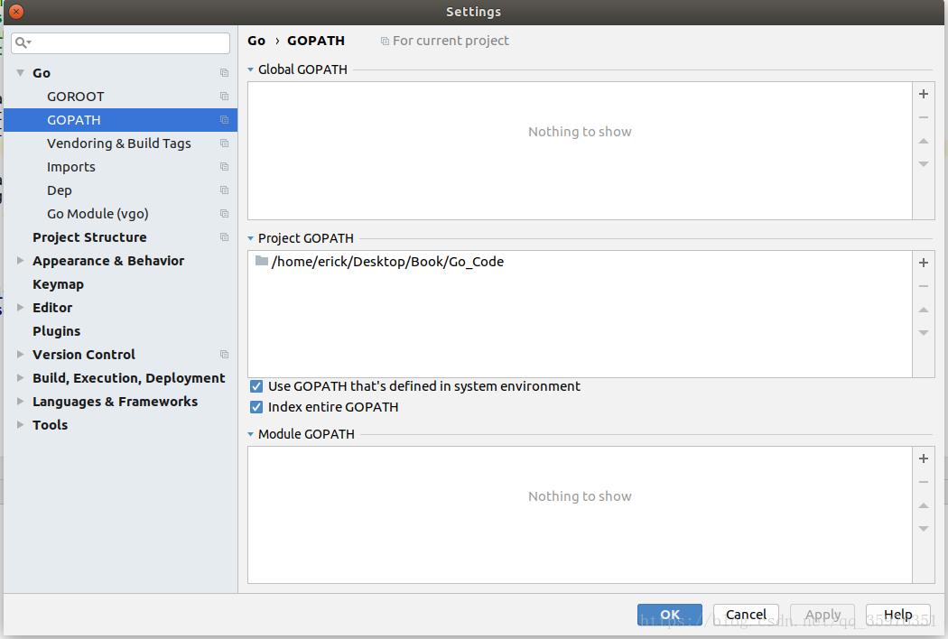Image resolution: width=948 pixels, height=639 pixels.
Task: Move Global GOPATH entry up
Action: coord(924,141)
